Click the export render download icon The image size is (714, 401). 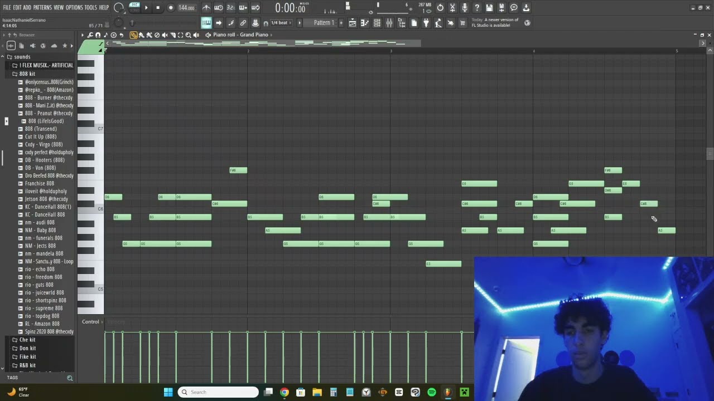coord(525,8)
